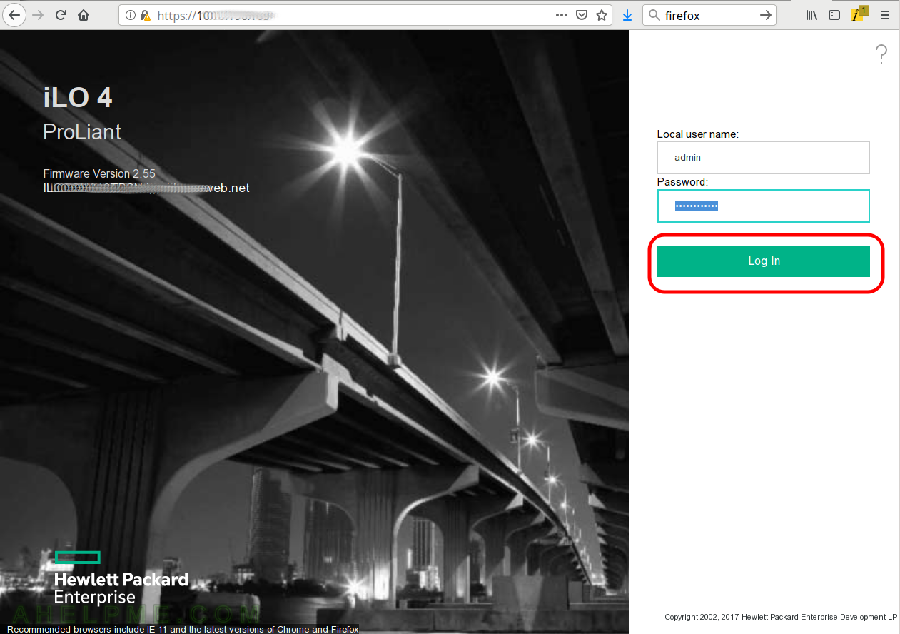900x634 pixels.
Task: Show site information via the info icon
Action: coord(131,15)
